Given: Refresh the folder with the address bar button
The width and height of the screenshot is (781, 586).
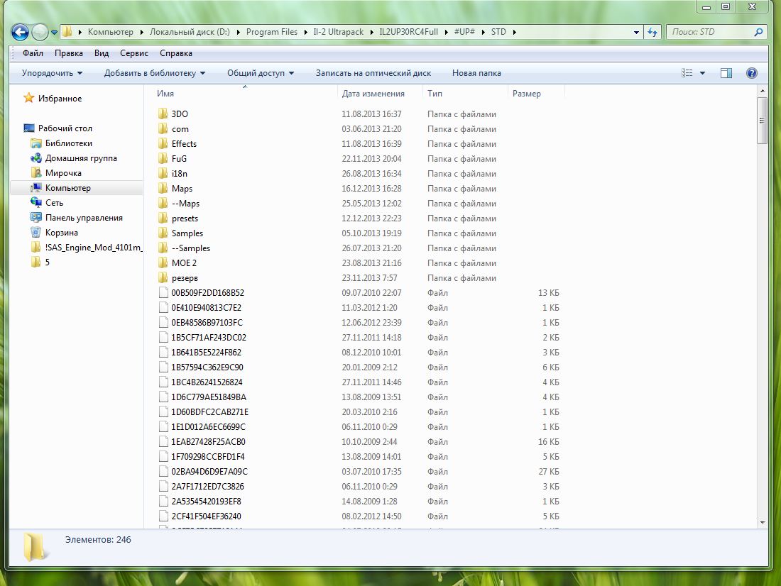Looking at the screenshot, I should pyautogui.click(x=652, y=33).
